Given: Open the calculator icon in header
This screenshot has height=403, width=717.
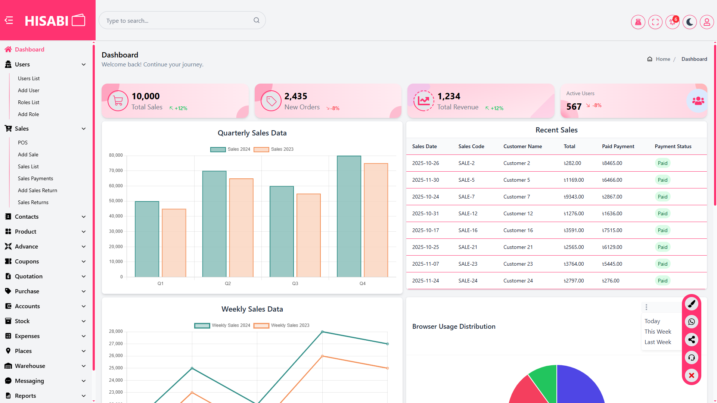Looking at the screenshot, I should coord(638,22).
